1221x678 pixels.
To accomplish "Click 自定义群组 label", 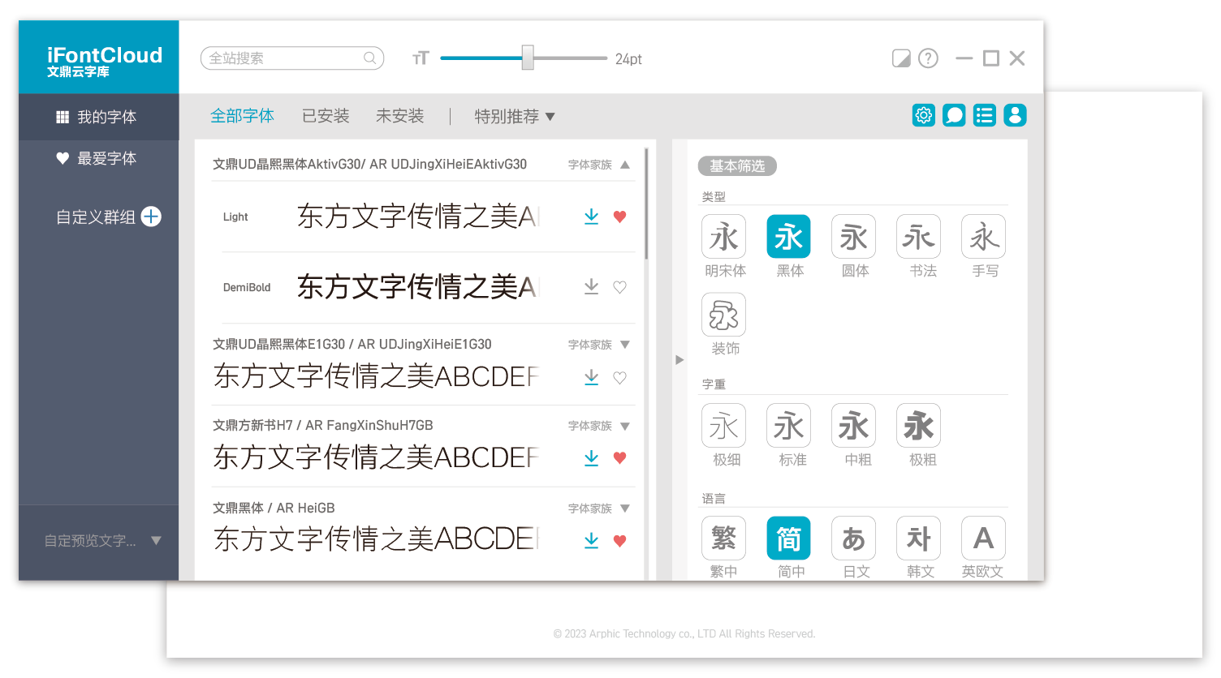I will point(96,217).
